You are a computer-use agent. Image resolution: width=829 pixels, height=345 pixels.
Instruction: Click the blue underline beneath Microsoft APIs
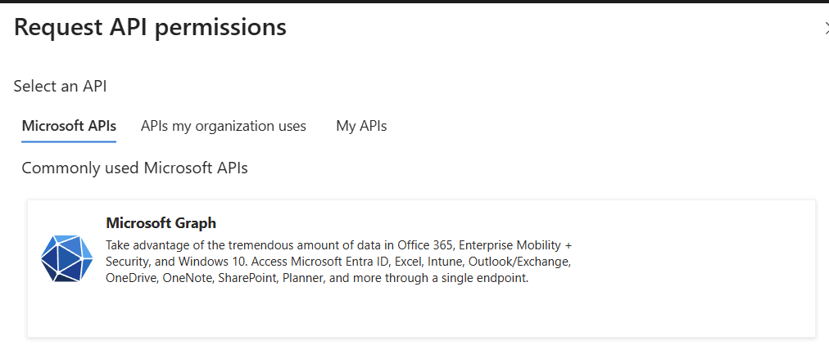coord(69,141)
